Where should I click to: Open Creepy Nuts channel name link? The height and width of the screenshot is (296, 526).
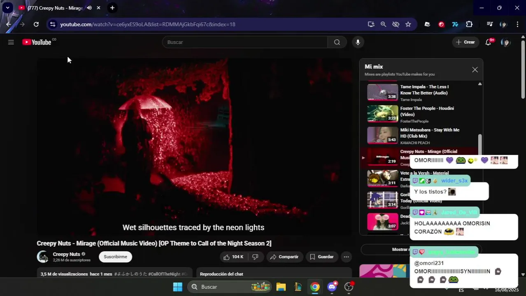(66, 254)
